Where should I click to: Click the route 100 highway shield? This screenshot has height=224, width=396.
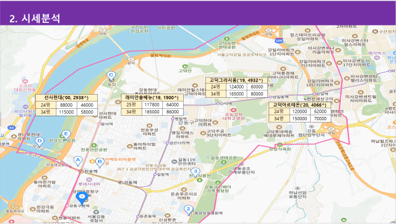[x=279, y=41]
